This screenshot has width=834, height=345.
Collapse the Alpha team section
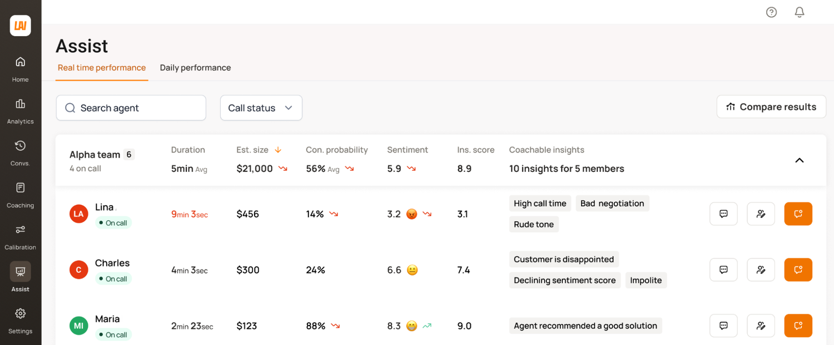[x=800, y=160]
